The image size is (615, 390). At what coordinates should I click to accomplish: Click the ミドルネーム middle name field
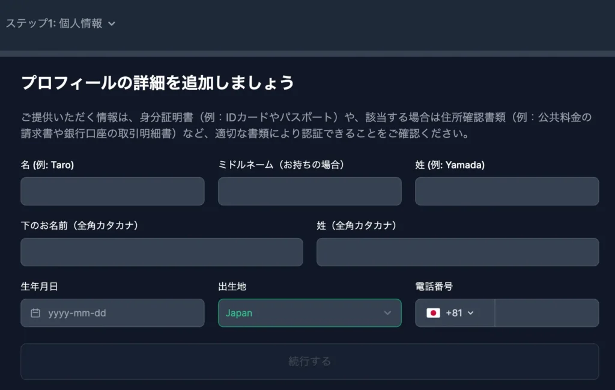click(x=309, y=191)
